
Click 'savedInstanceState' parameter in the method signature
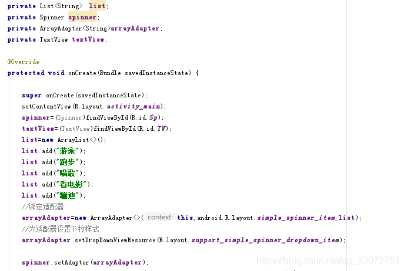click(156, 73)
